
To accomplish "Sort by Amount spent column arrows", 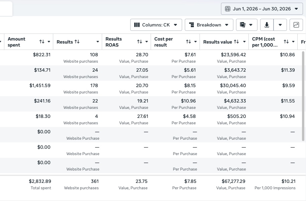I will coord(42,42).
